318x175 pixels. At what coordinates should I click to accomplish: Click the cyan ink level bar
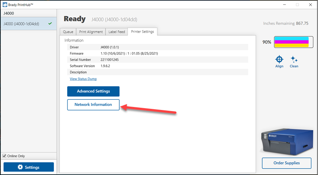[x=292, y=39]
